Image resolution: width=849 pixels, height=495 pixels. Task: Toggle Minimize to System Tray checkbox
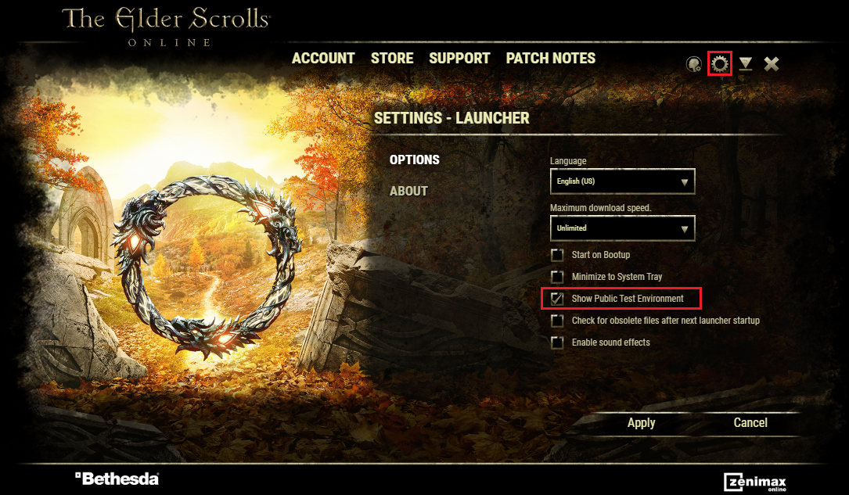[x=557, y=277]
